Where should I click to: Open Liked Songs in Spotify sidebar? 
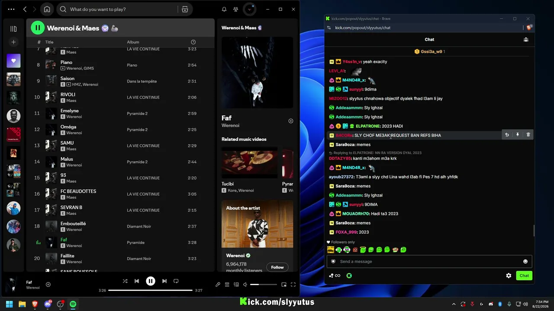[x=13, y=61]
